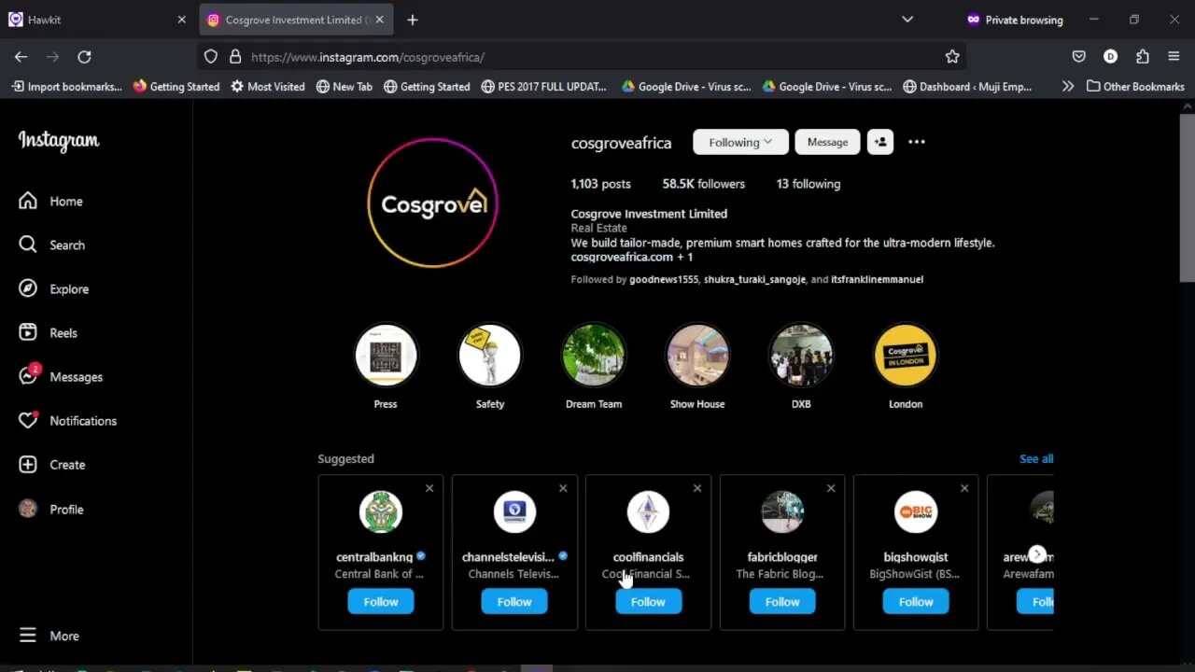The height and width of the screenshot is (672, 1195).
Task: Open the More hamburger menu
Action: (49, 636)
